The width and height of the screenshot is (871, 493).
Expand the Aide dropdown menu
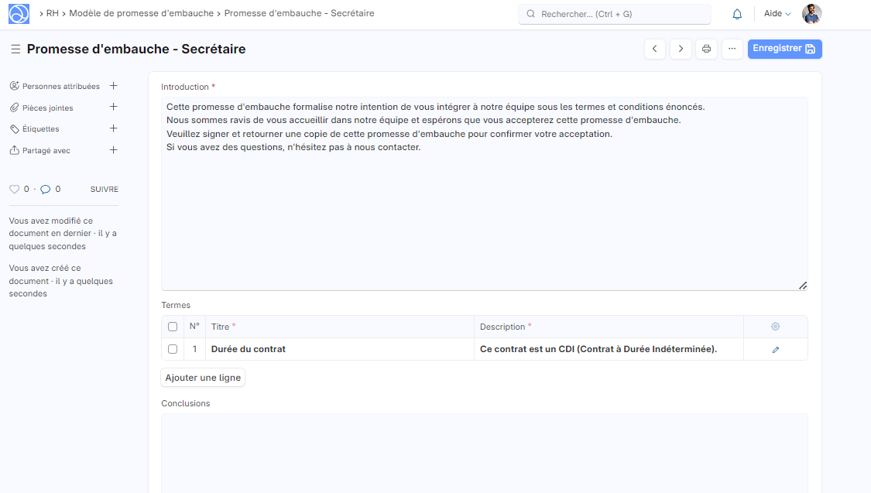click(x=777, y=14)
